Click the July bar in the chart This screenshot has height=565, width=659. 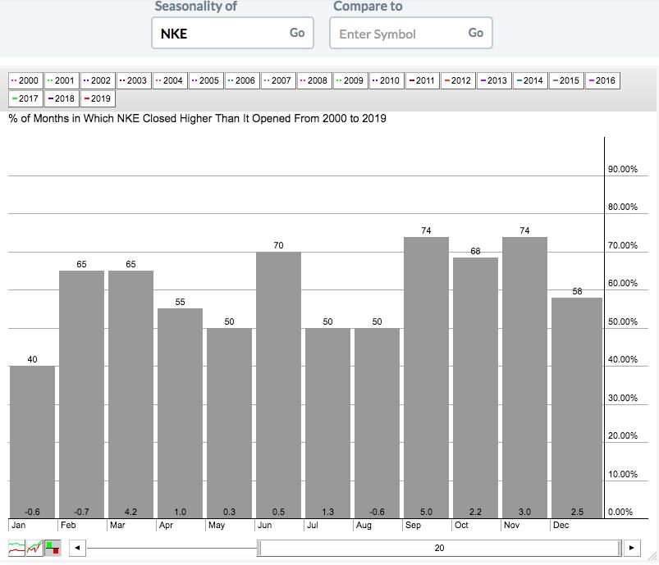click(x=327, y=423)
